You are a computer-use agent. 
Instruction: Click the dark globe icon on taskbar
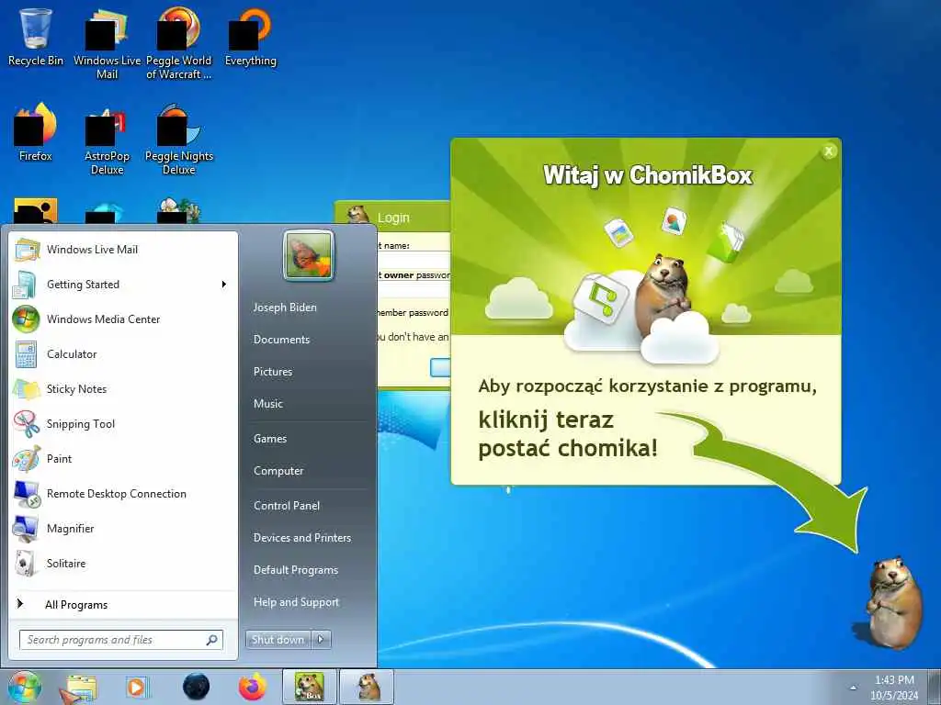tap(197, 687)
